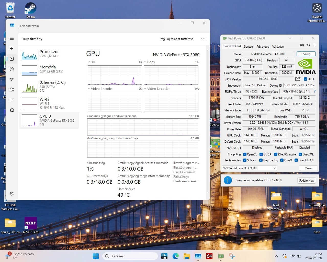Toggle DirectCompute checkbox

coord(276,154)
